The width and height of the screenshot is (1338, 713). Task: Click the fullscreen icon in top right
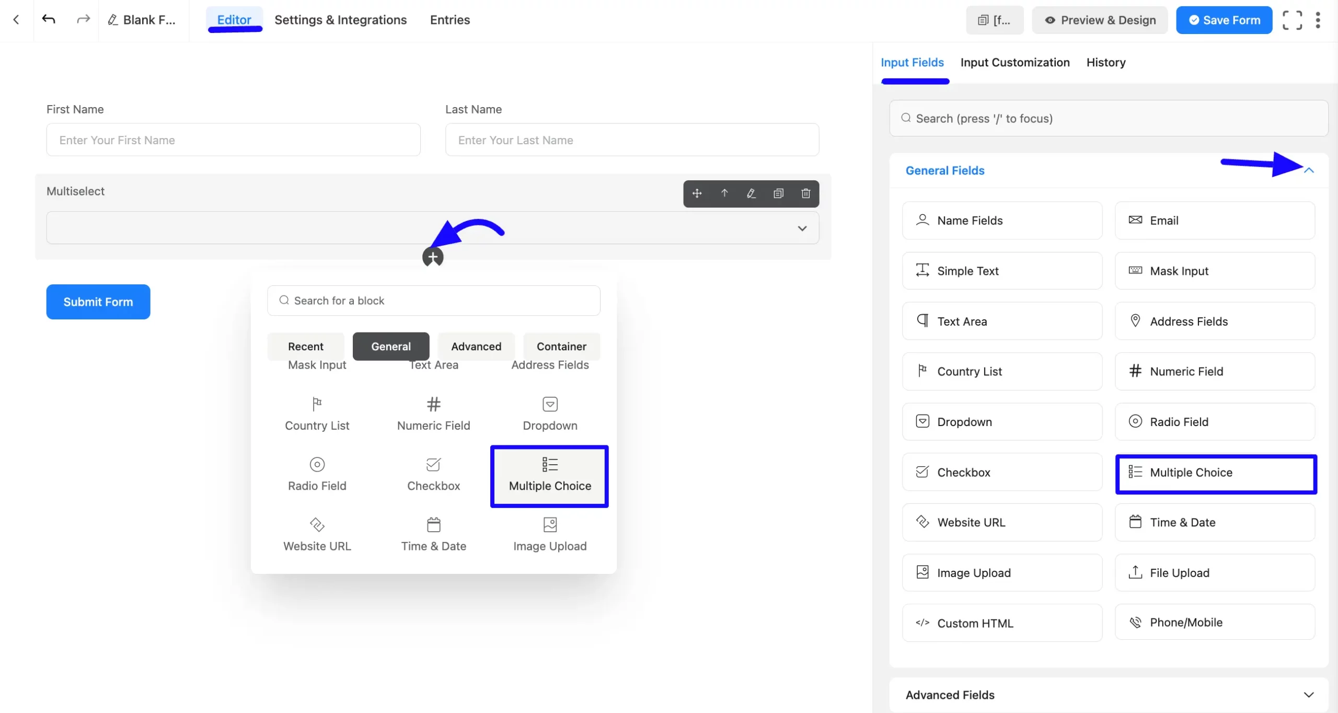tap(1292, 20)
